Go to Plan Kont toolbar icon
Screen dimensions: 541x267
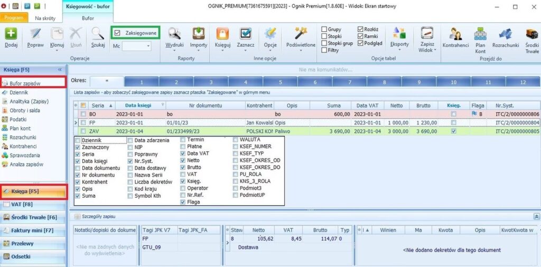(x=480, y=34)
